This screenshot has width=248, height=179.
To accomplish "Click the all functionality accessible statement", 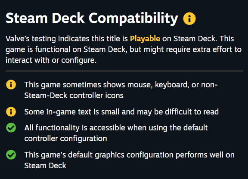I will click(116, 133).
